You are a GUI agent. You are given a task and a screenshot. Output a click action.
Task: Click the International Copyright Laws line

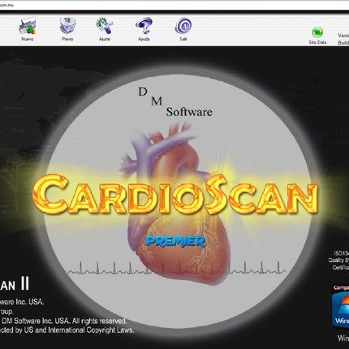[67, 330]
